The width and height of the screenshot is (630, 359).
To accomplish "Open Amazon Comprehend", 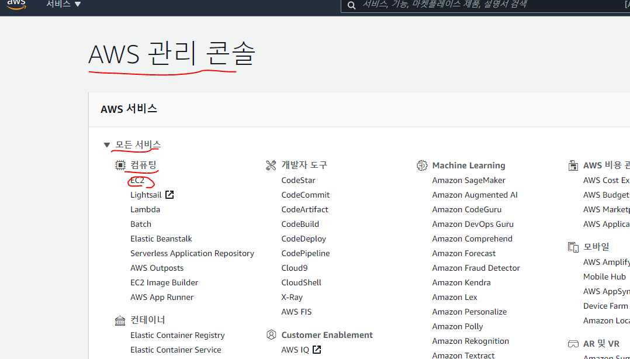I will point(472,239).
